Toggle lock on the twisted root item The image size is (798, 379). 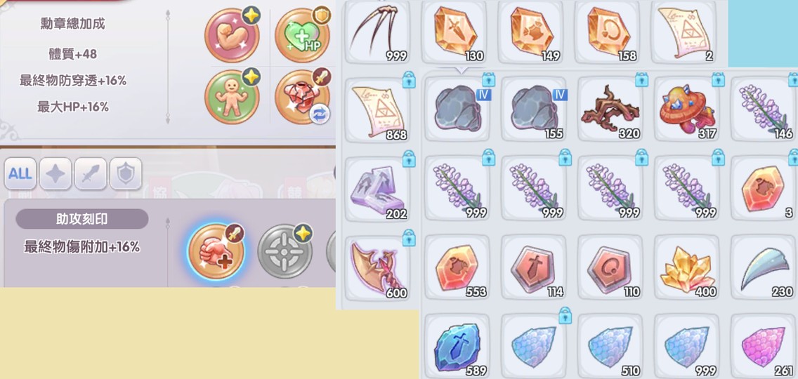(x=641, y=80)
